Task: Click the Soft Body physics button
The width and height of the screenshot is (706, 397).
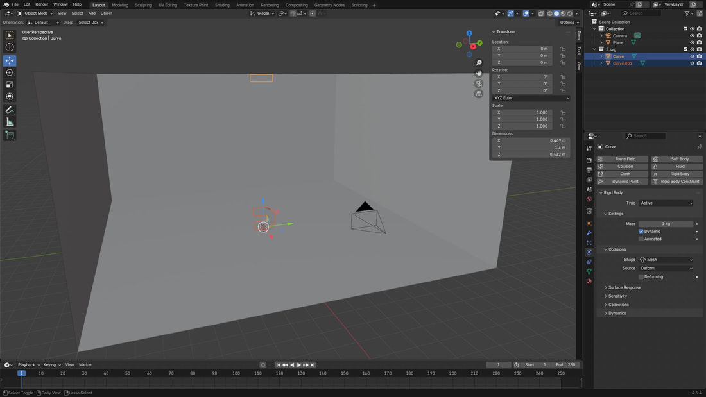Action: click(677, 159)
